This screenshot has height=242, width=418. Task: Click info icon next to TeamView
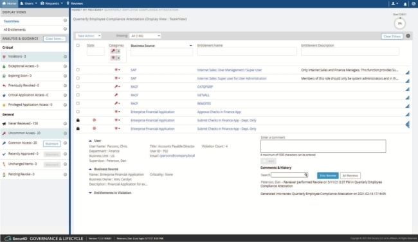(65, 21)
